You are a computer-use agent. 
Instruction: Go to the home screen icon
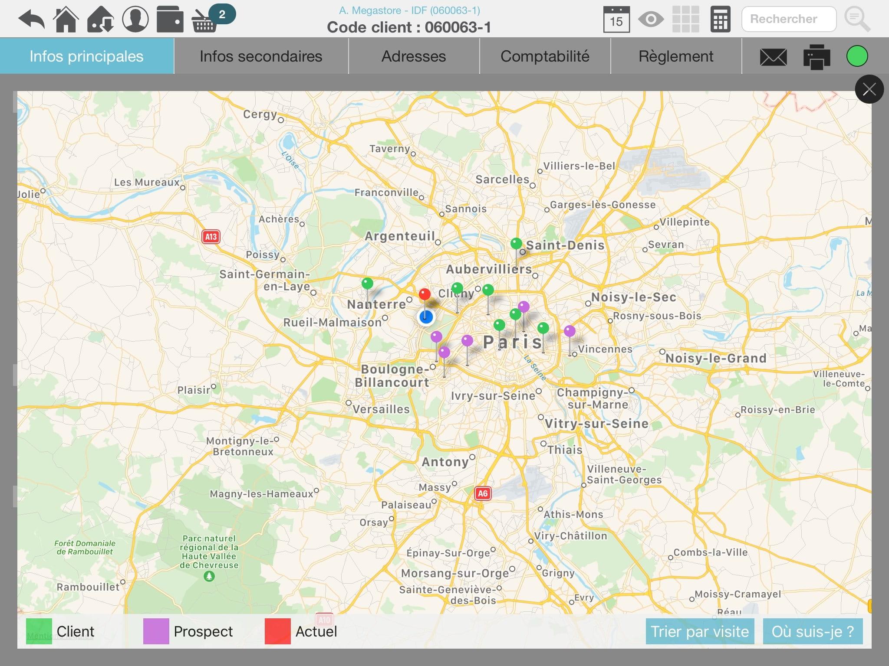click(66, 20)
